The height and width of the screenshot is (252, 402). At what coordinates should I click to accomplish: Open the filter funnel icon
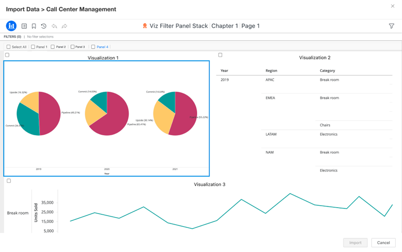(391, 26)
